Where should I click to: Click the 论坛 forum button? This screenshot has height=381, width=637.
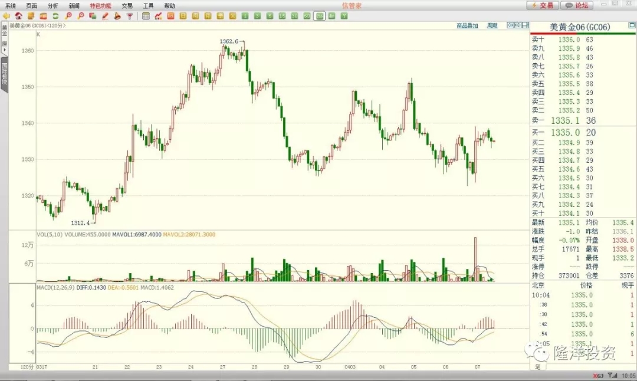click(x=577, y=5)
